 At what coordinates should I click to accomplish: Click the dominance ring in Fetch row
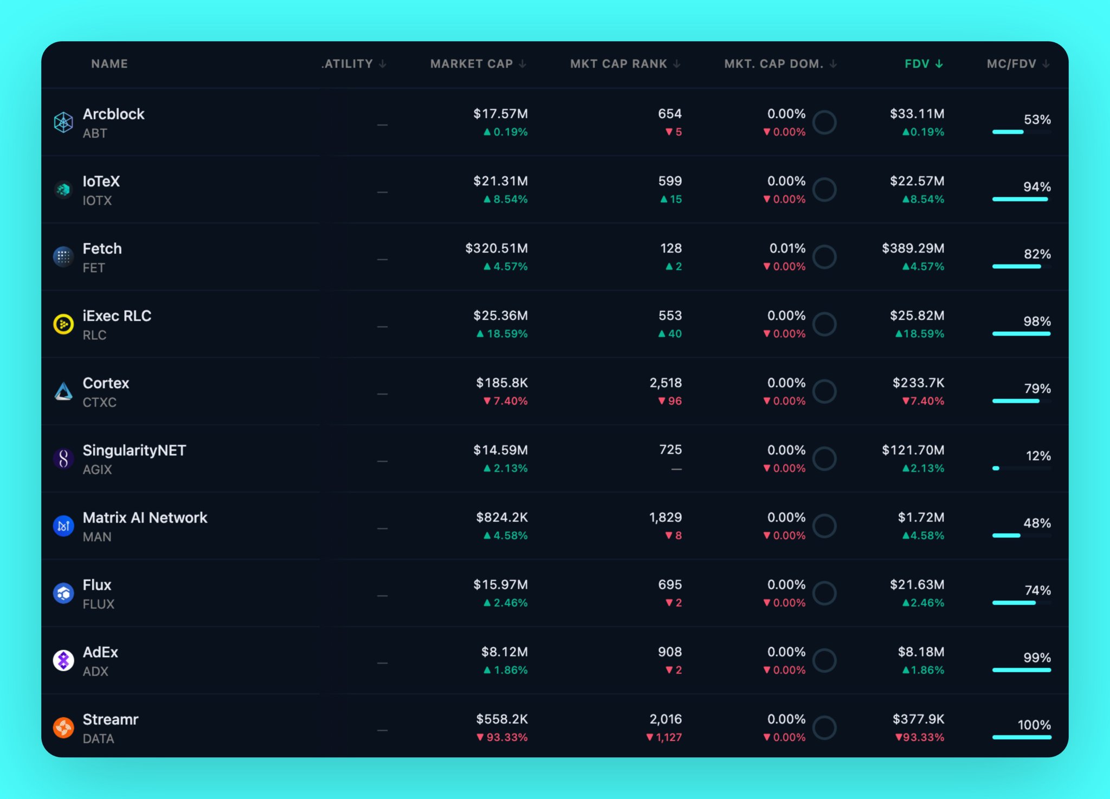(x=824, y=257)
